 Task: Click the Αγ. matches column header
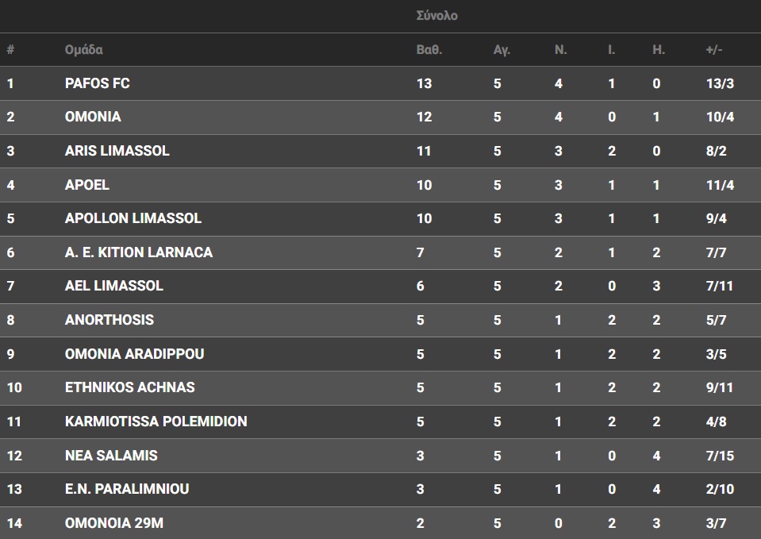click(502, 49)
